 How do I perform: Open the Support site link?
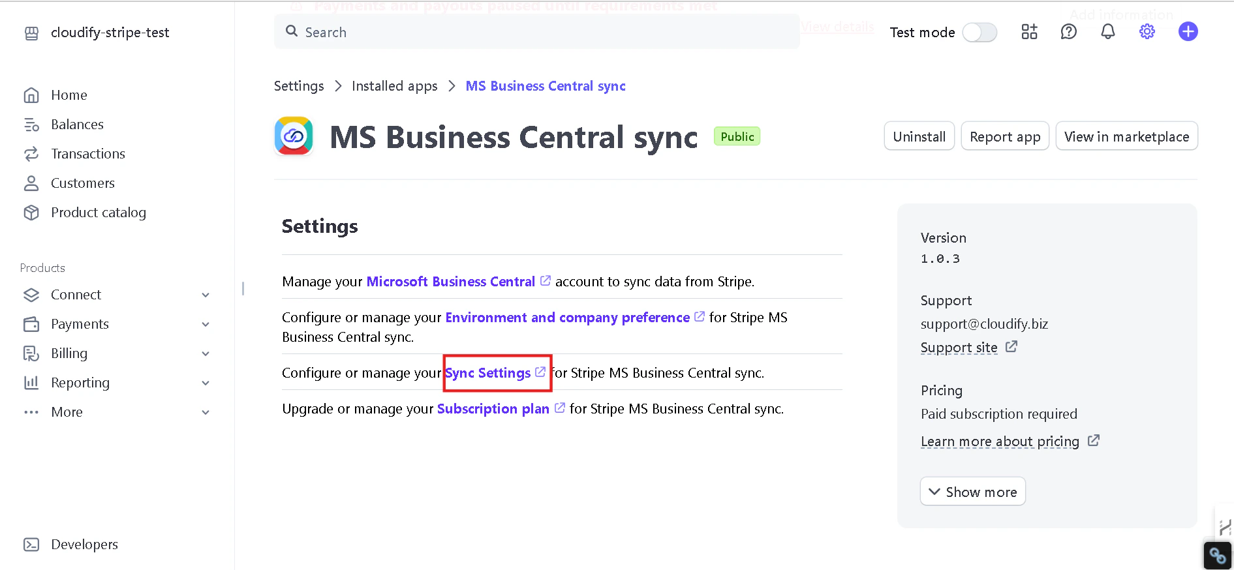[x=959, y=348]
